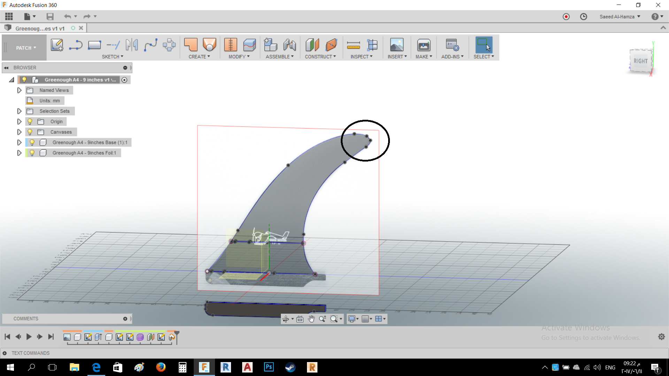The image size is (669, 376).
Task: Toggle visibility of Greenough A4 - 9inches Base
Action: coord(32,142)
